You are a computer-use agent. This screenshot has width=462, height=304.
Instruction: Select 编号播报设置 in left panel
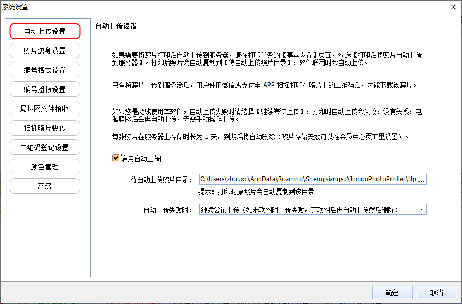45,89
